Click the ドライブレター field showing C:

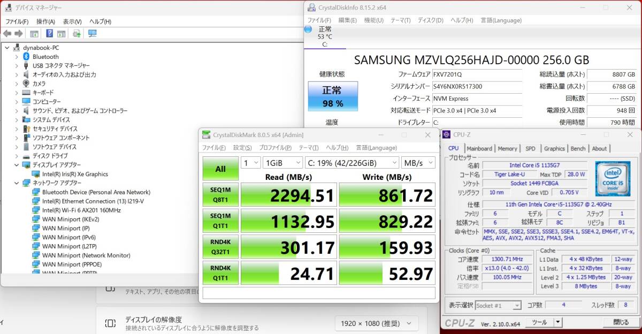(x=477, y=123)
